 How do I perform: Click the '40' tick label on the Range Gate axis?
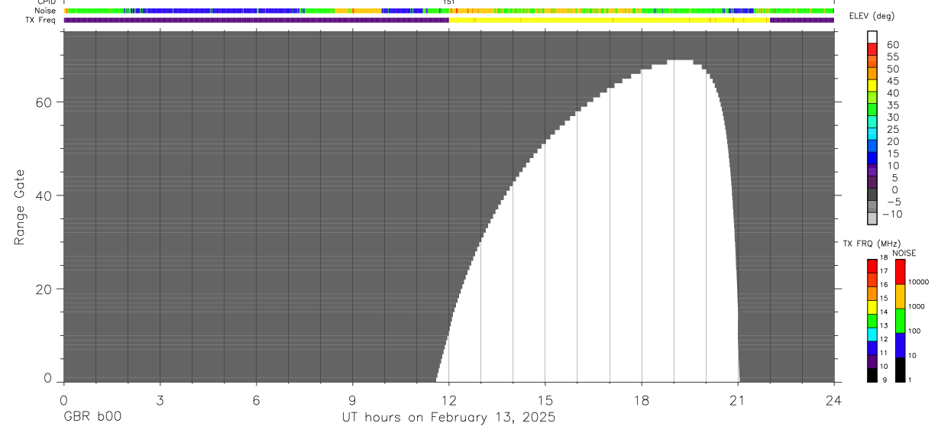click(x=46, y=196)
